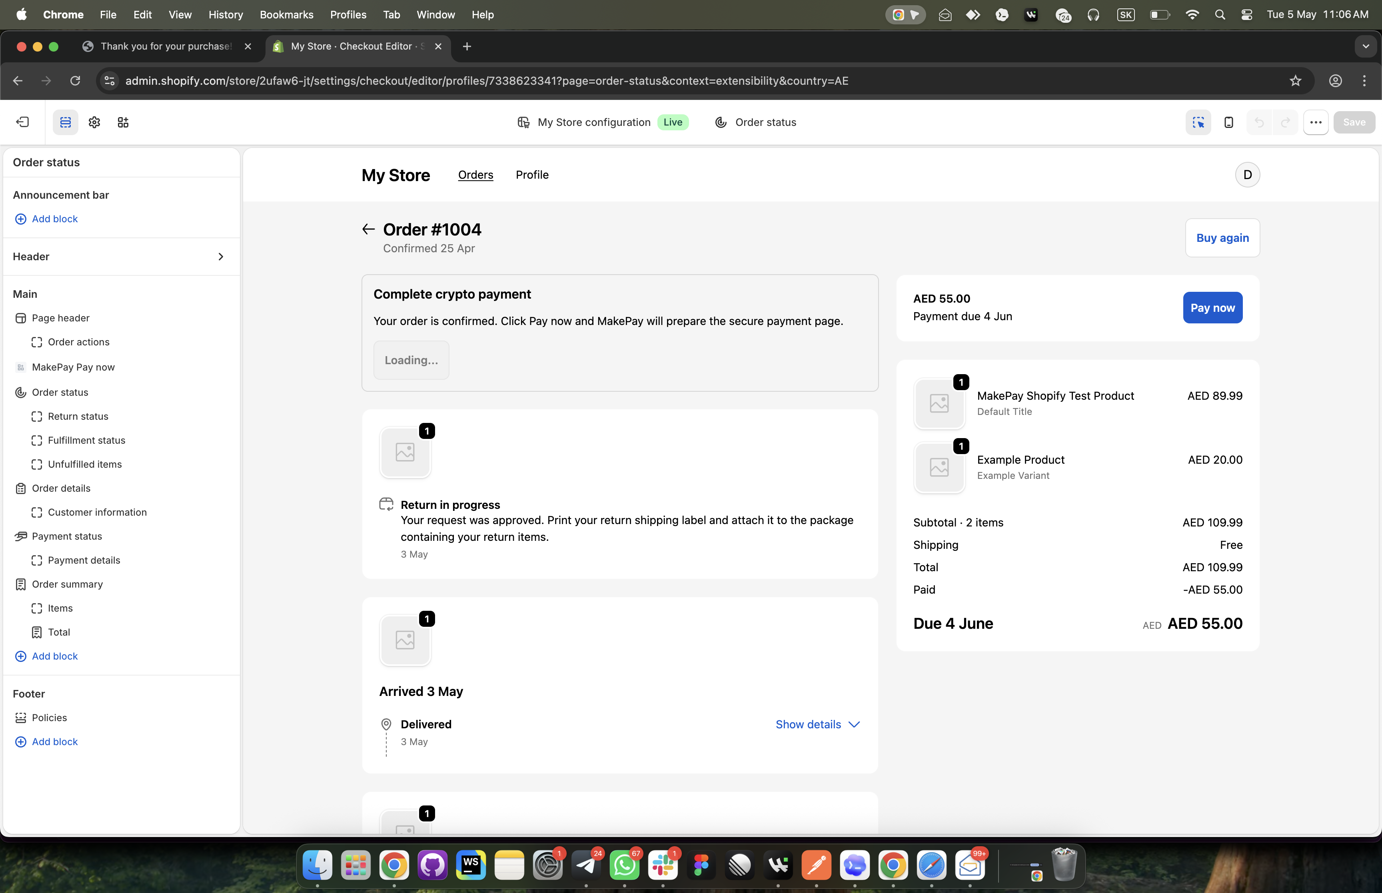Bookmark page with star icon
This screenshot has width=1382, height=893.
point(1296,81)
